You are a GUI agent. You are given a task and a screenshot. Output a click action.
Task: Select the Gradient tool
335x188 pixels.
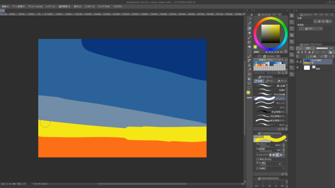(249, 79)
